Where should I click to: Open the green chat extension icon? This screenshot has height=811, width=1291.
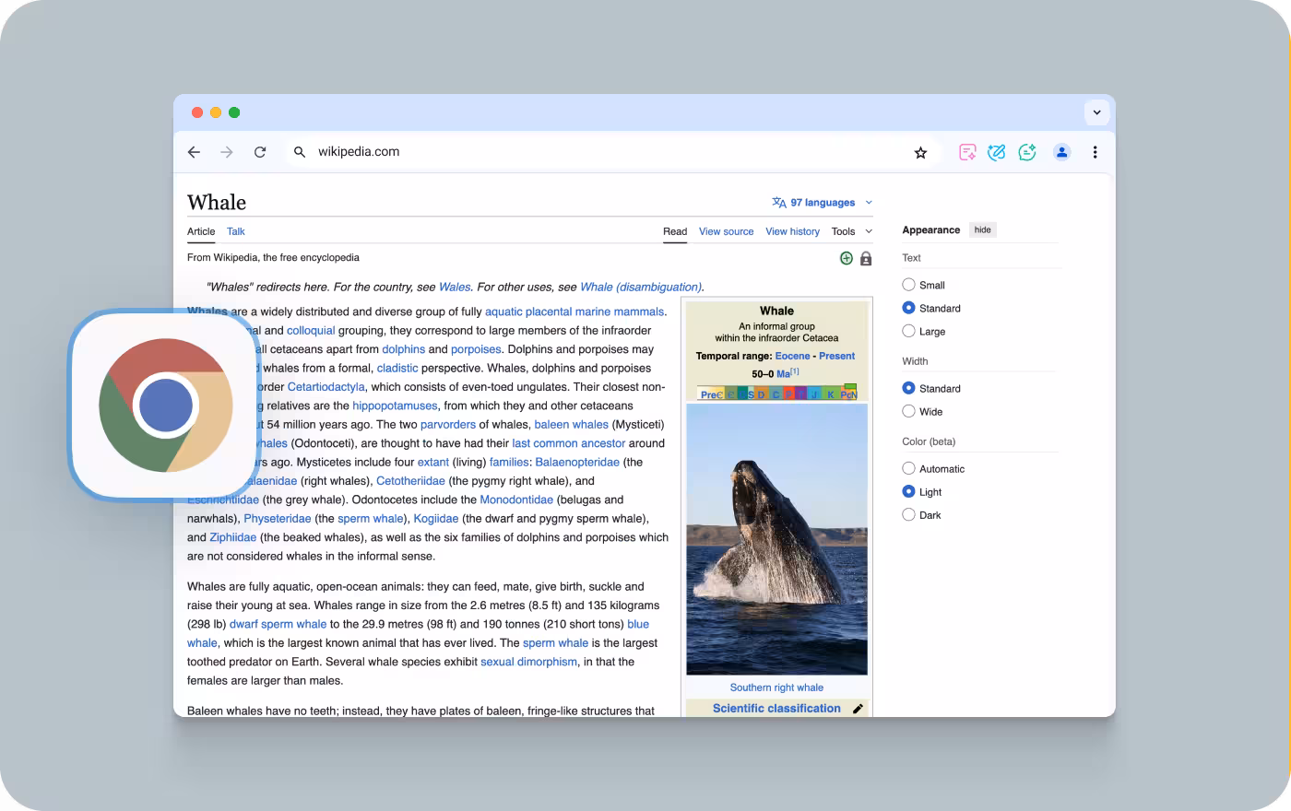point(1027,152)
